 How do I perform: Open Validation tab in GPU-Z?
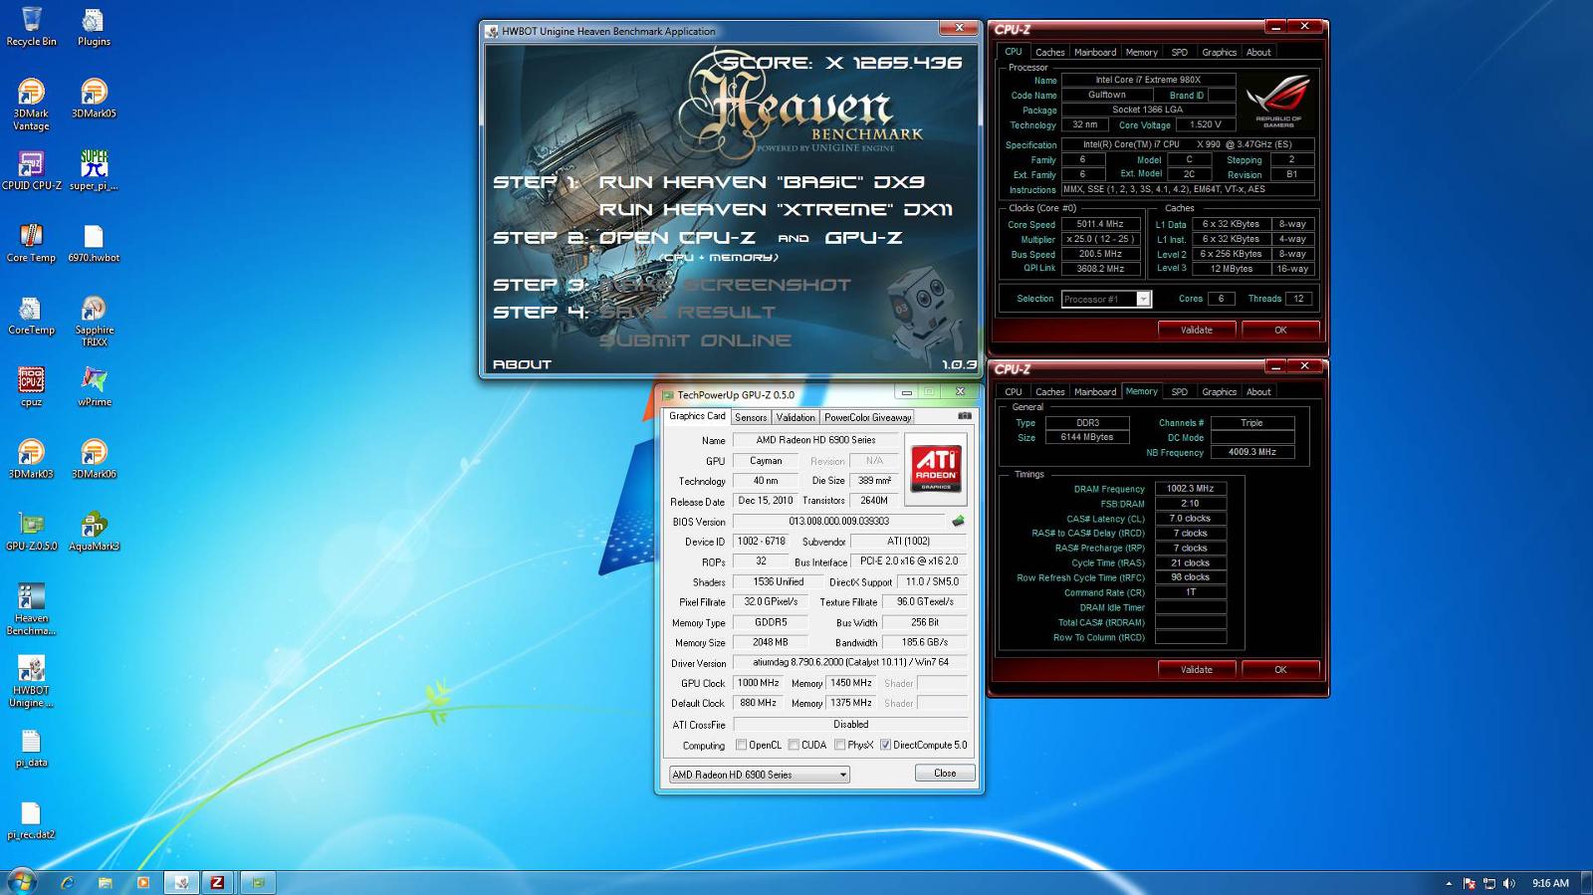click(x=796, y=417)
